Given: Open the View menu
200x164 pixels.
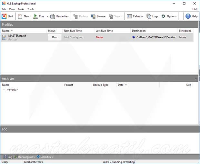Looking at the screenshot, I should click(12, 9).
